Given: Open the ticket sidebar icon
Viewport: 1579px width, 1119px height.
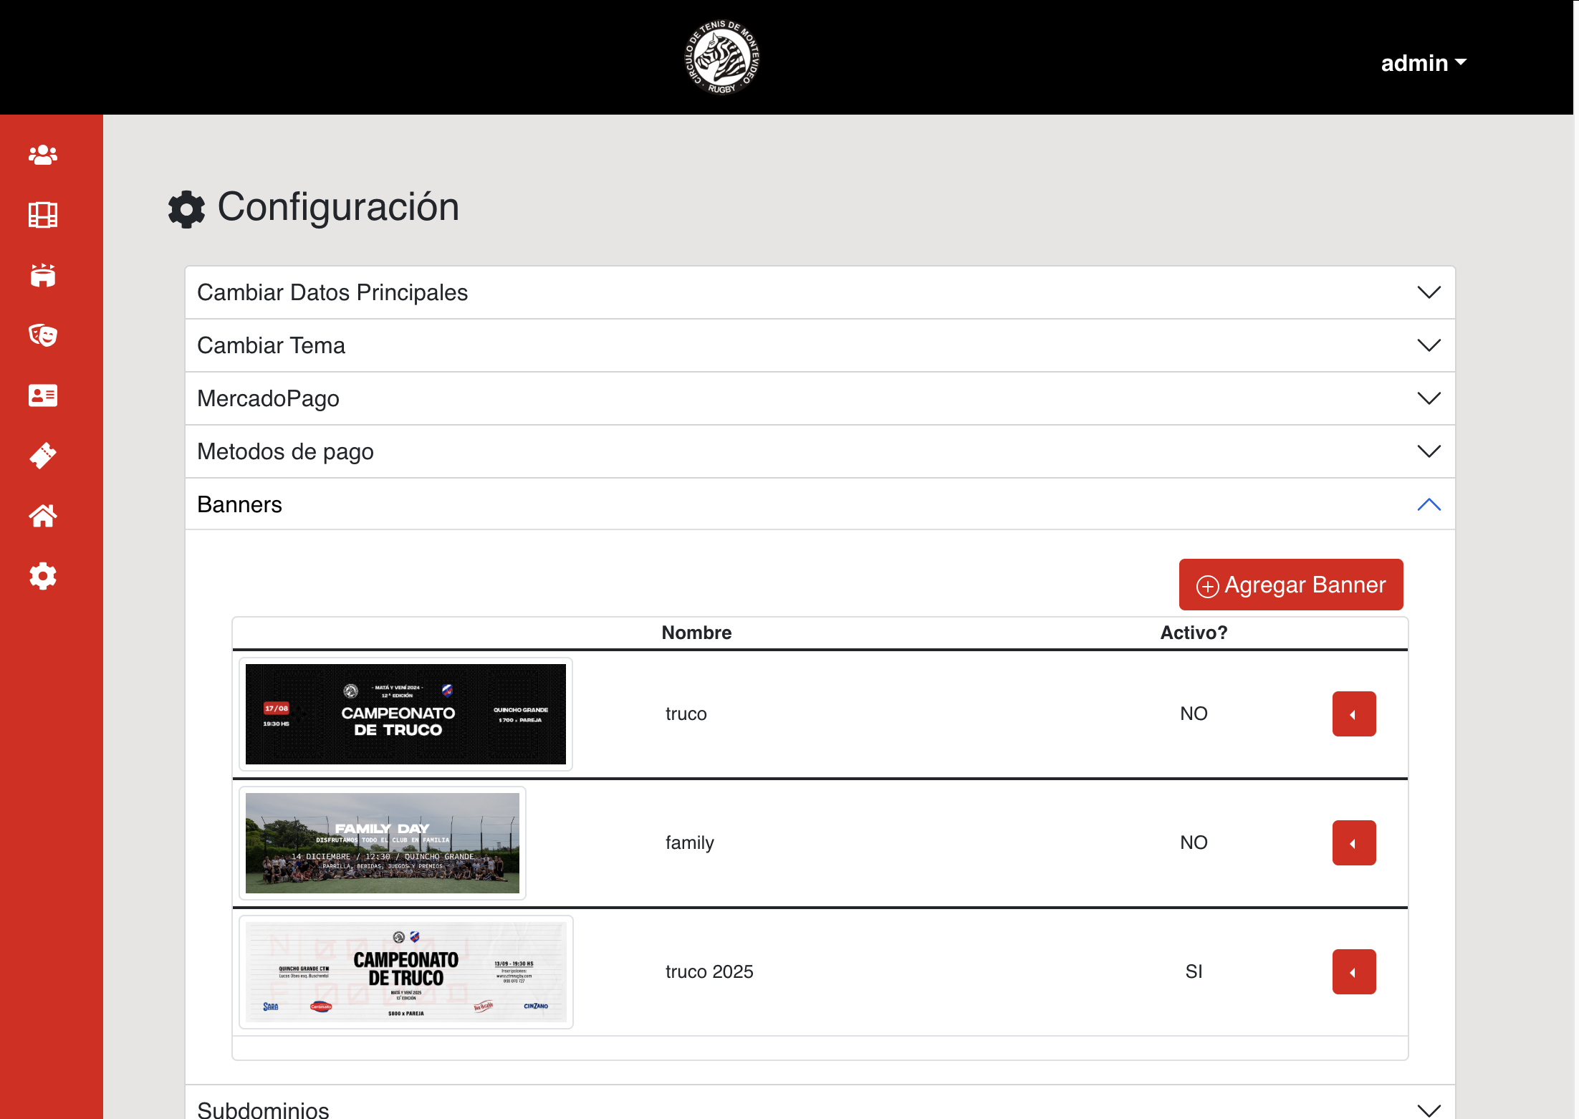Looking at the screenshot, I should point(43,456).
